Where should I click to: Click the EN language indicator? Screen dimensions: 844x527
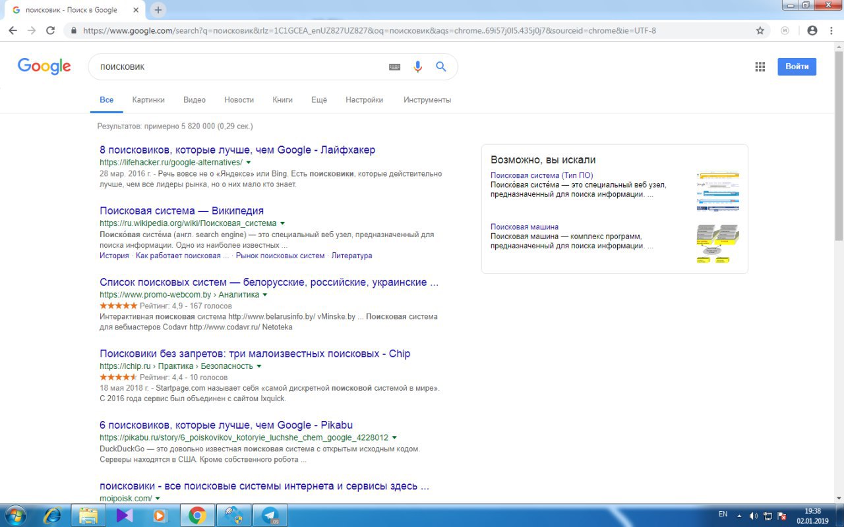(x=723, y=514)
